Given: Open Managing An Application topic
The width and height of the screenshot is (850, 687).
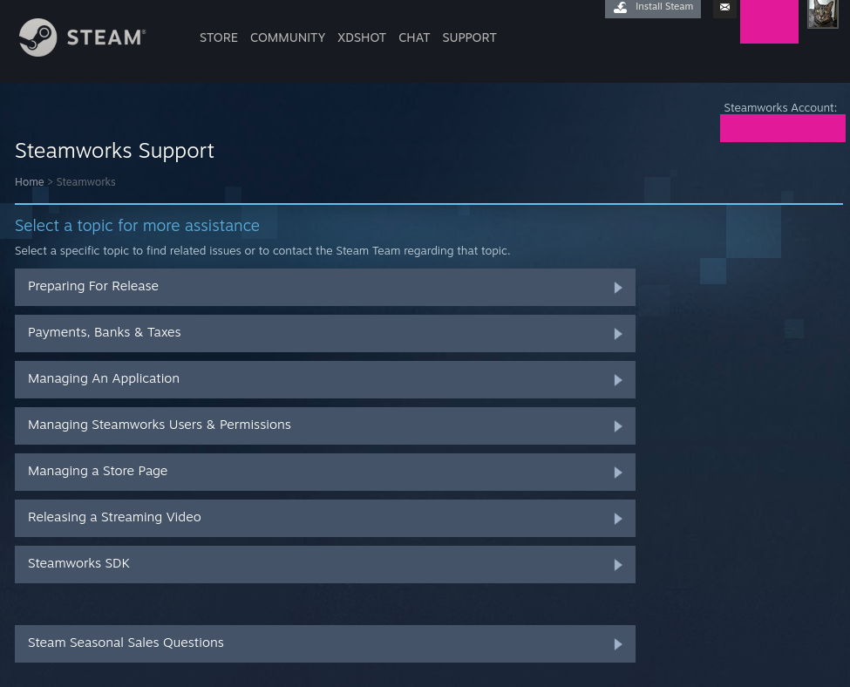Looking at the screenshot, I should pyautogui.click(x=324, y=379).
